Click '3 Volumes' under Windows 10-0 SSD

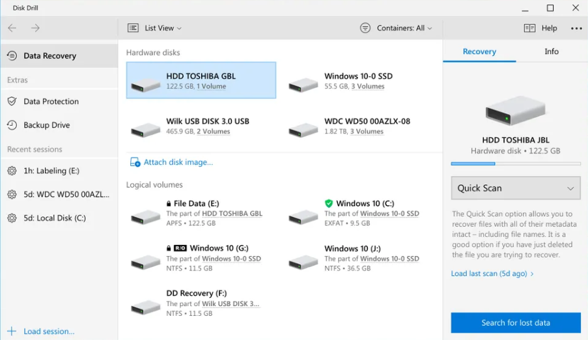(x=367, y=87)
